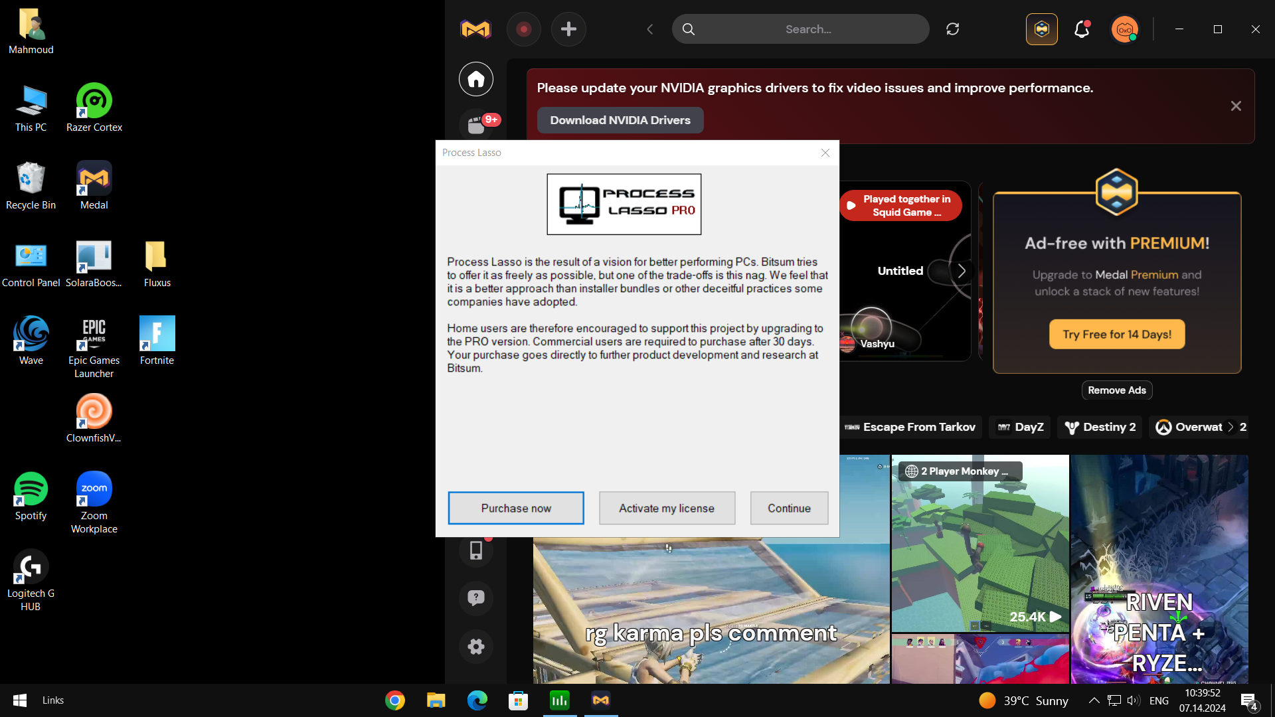Select the Fortnite desktop shortcut
1275x717 pixels.
click(157, 341)
